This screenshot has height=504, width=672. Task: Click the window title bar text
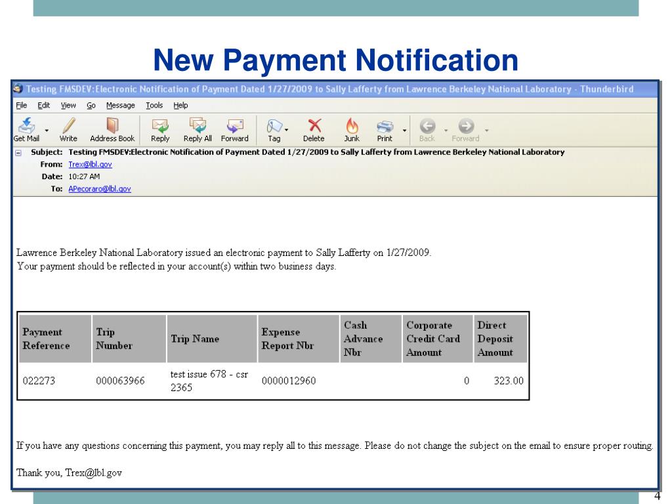click(329, 89)
